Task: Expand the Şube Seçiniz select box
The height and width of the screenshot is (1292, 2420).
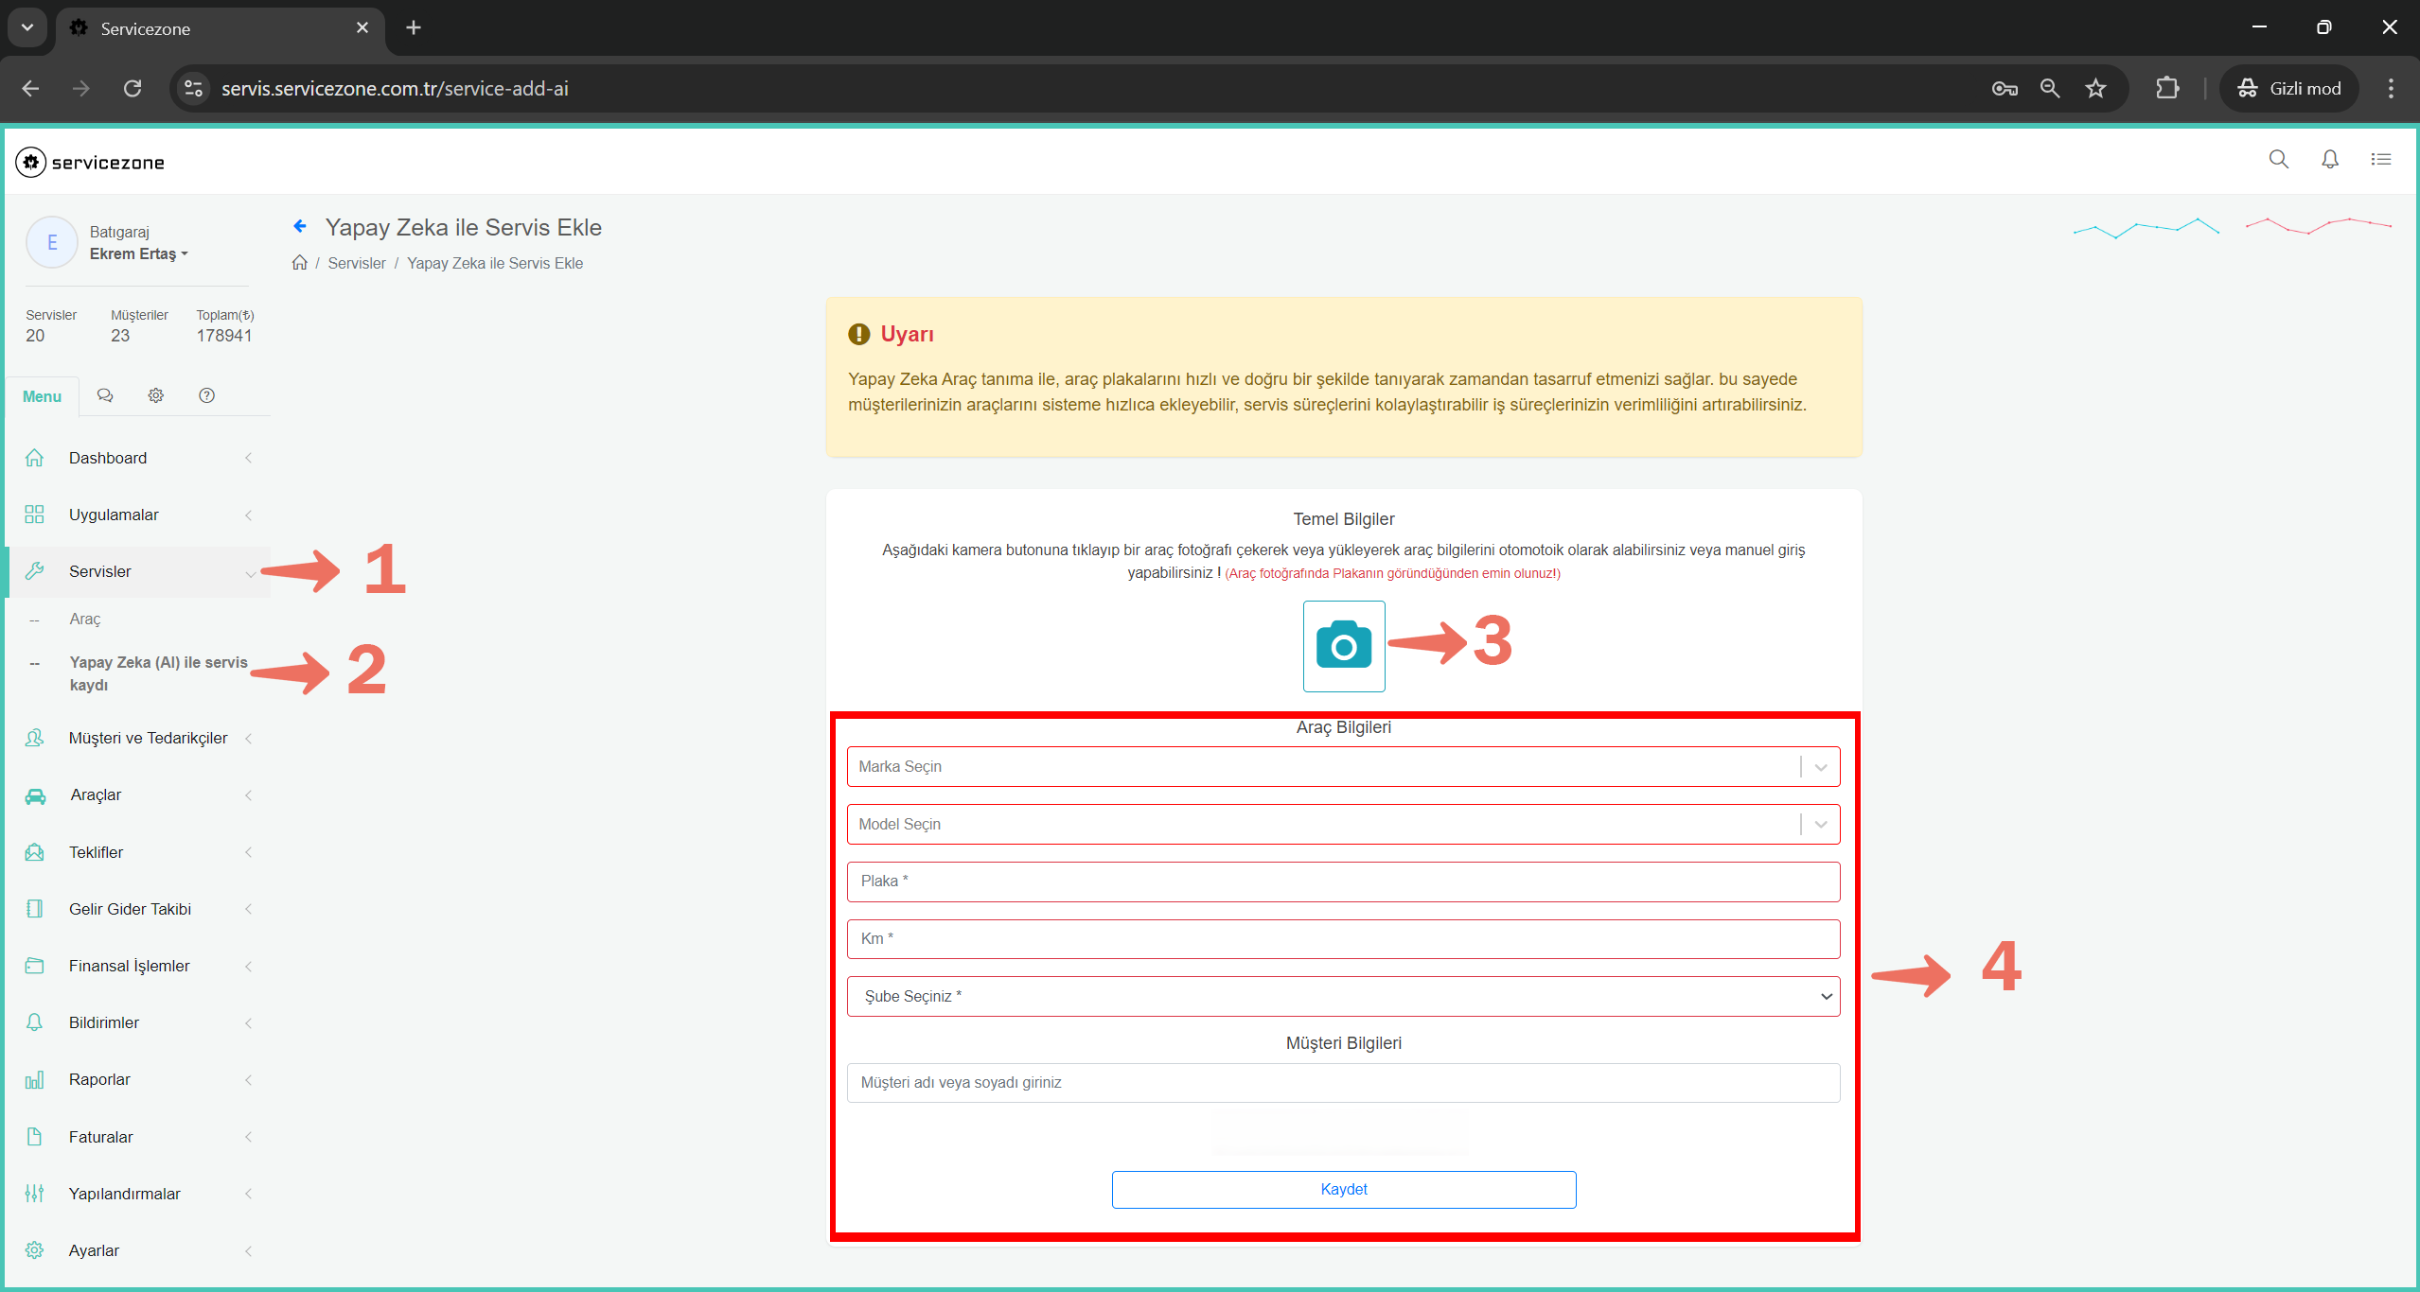Action: pyautogui.click(x=1342, y=996)
